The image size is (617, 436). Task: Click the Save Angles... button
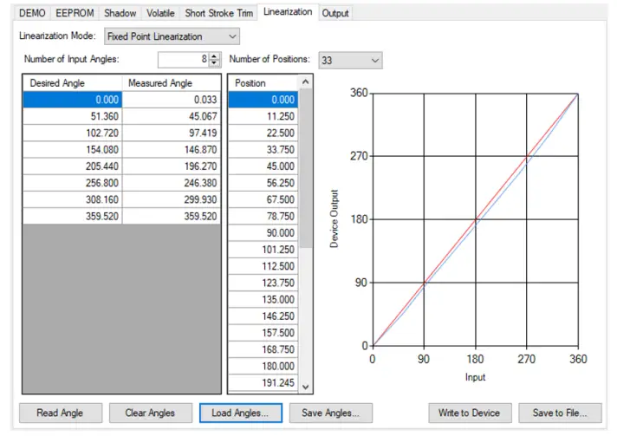(330, 413)
